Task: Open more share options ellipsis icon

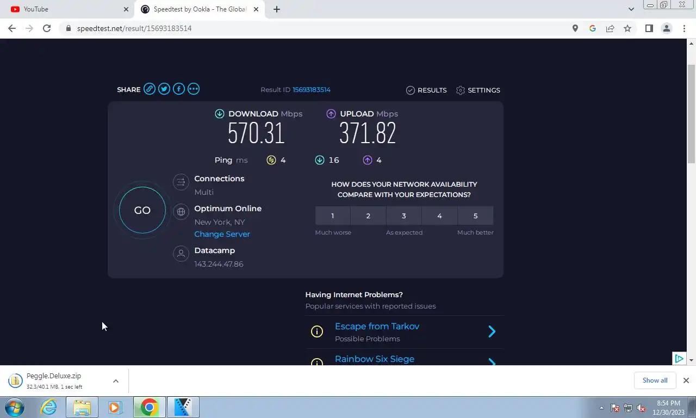Action: 194,89
